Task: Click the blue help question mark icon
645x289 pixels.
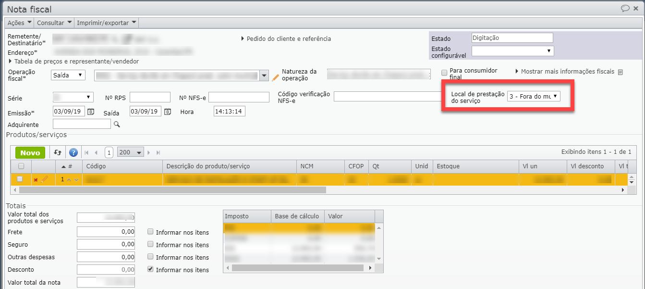Action: [73, 152]
